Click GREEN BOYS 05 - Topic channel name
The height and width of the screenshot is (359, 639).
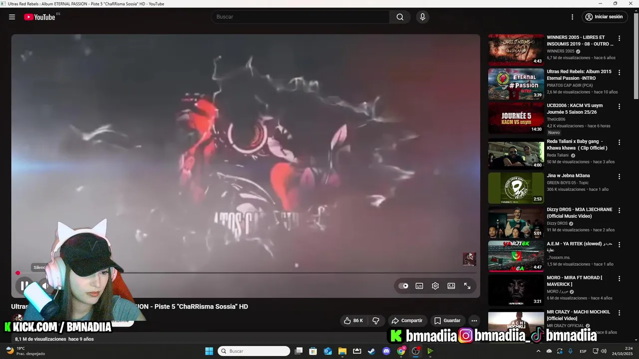coord(568,182)
